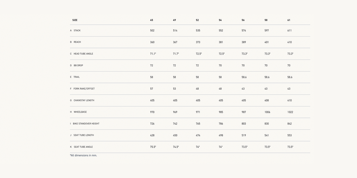The height and width of the screenshot is (178, 357).
Task: Click the STACK row label
Action: (x=77, y=31)
